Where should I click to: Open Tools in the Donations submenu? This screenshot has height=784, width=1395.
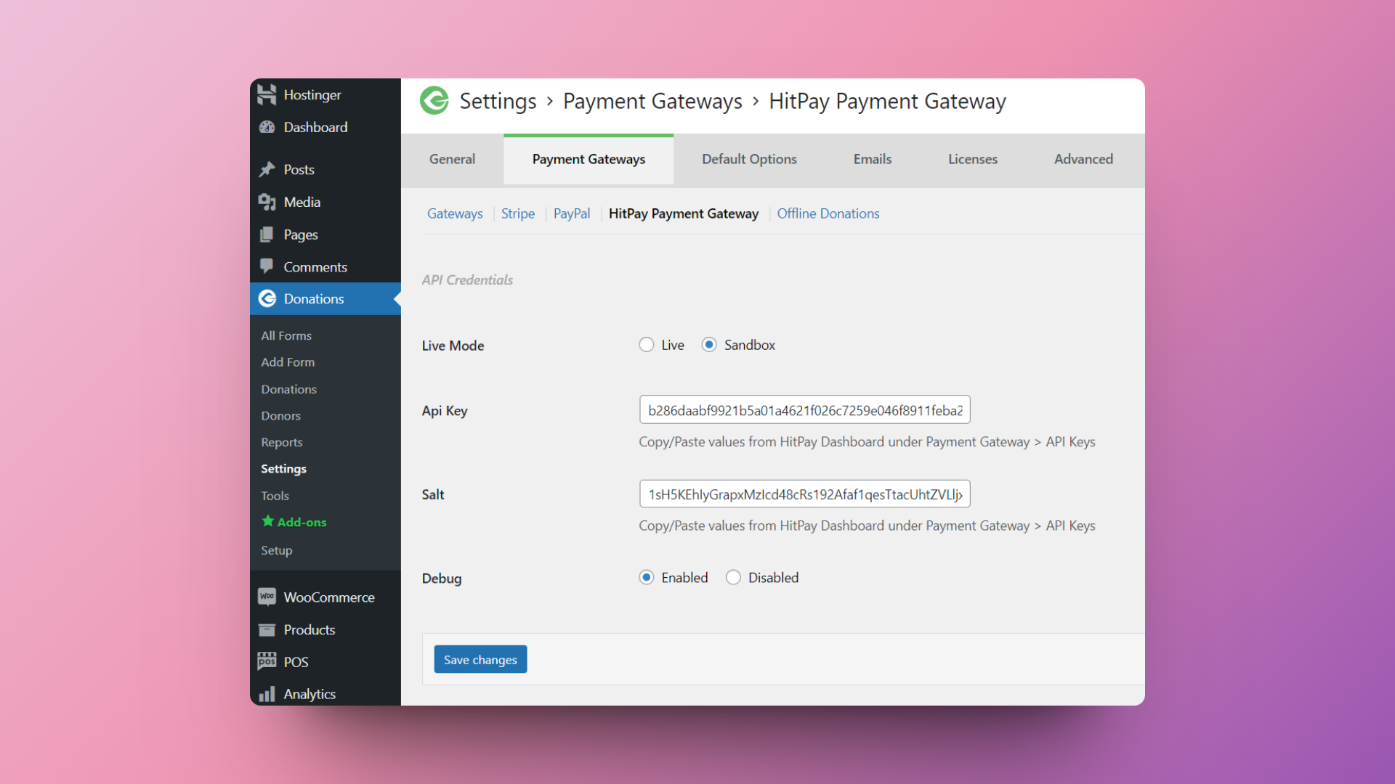click(275, 496)
